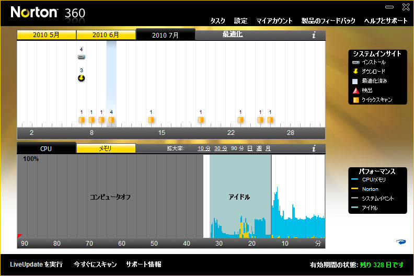Click the install event icon on the timeline
414x276 pixels.
click(x=81, y=56)
